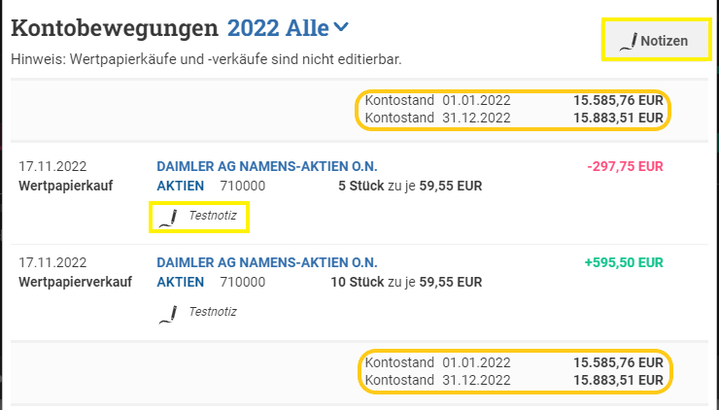Click the Kontobewegungen heading
The image size is (719, 410).
pos(115,28)
